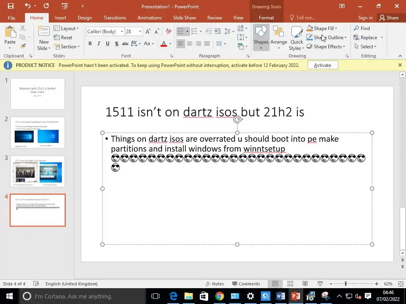The height and width of the screenshot is (304, 406).
Task: Open the File tab
Action: pos(11,17)
